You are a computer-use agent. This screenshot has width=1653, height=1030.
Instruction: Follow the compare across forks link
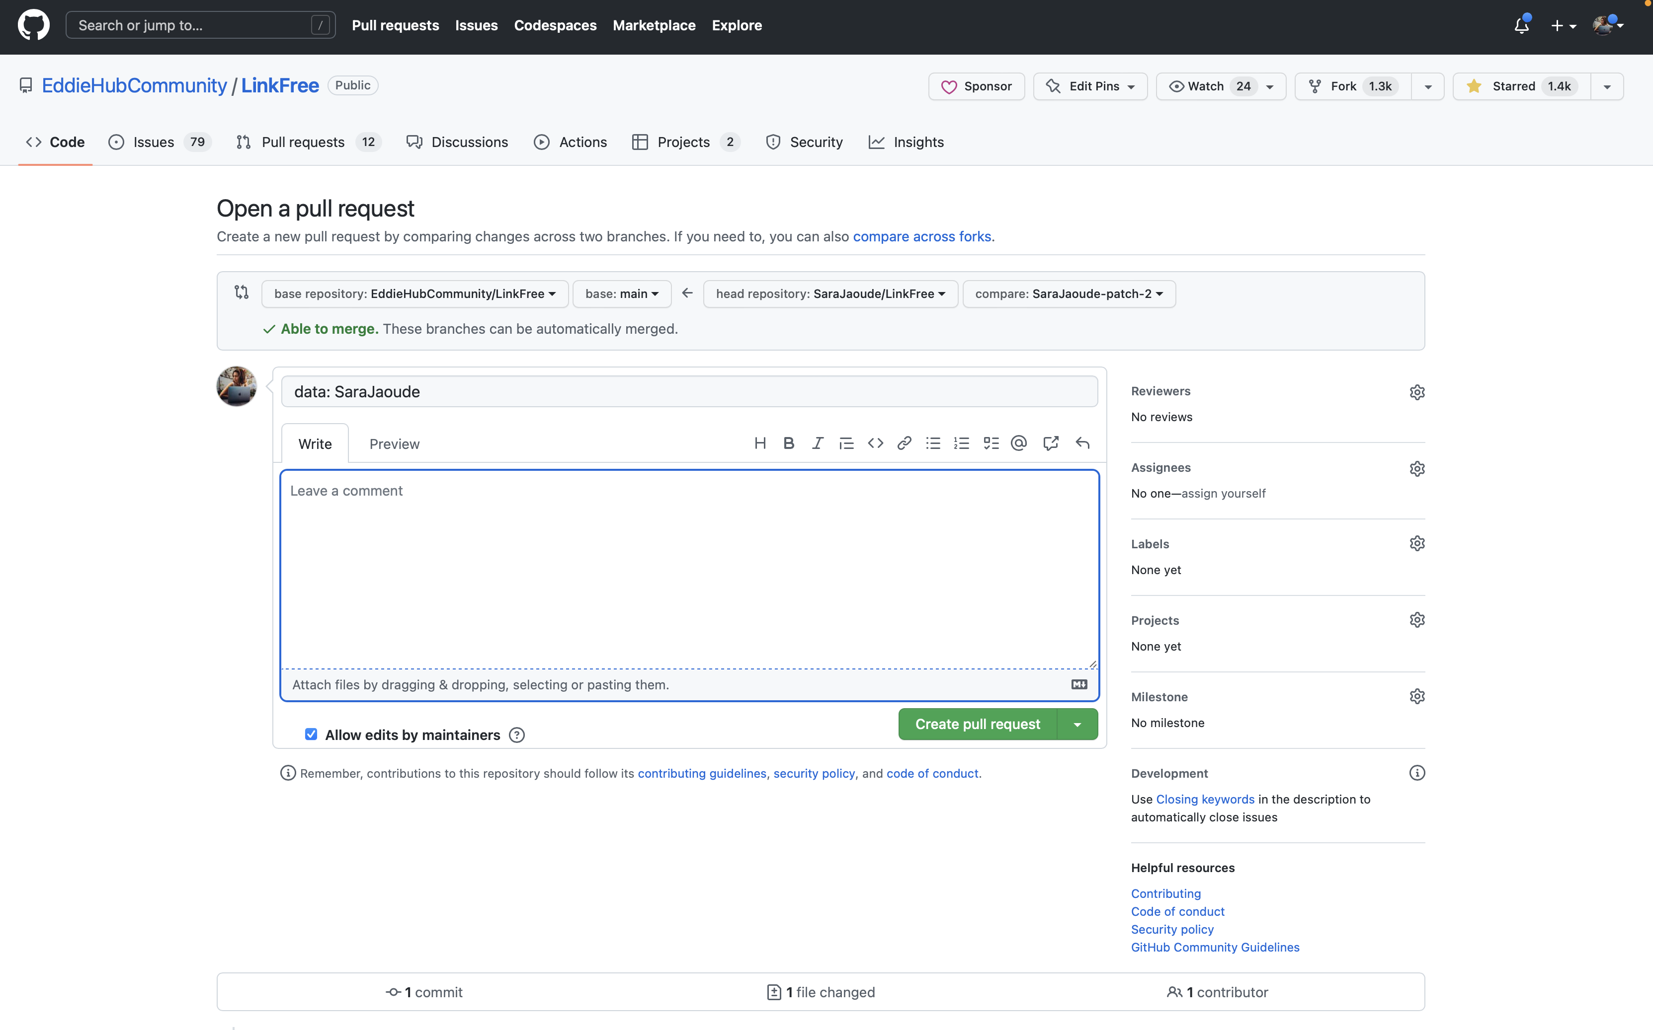tap(921, 236)
